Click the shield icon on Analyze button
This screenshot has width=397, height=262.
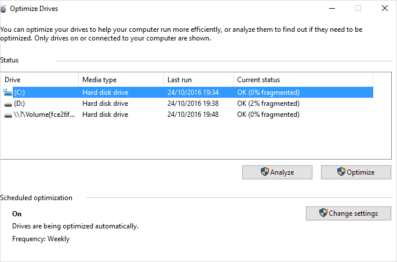tap(265, 172)
